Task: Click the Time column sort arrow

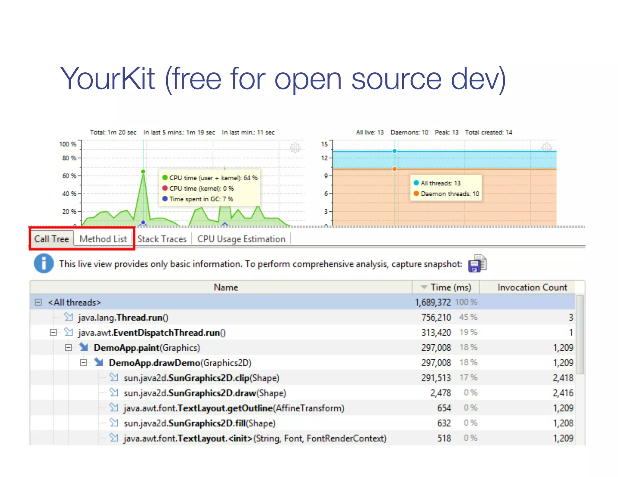Action: point(424,287)
